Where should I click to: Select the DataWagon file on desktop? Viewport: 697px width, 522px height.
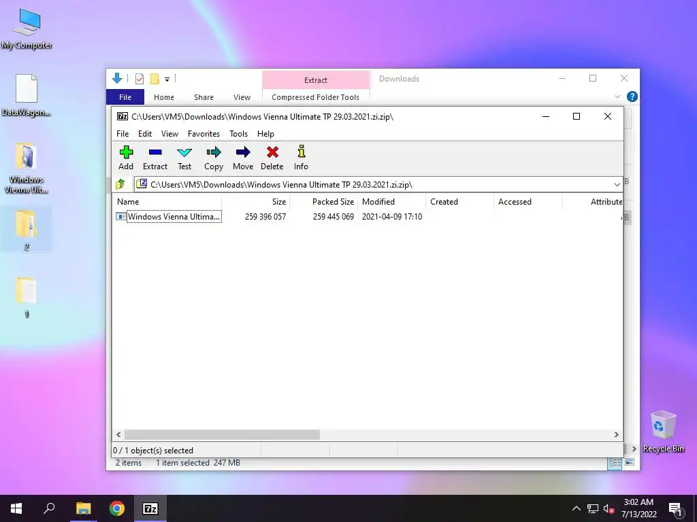(27, 95)
